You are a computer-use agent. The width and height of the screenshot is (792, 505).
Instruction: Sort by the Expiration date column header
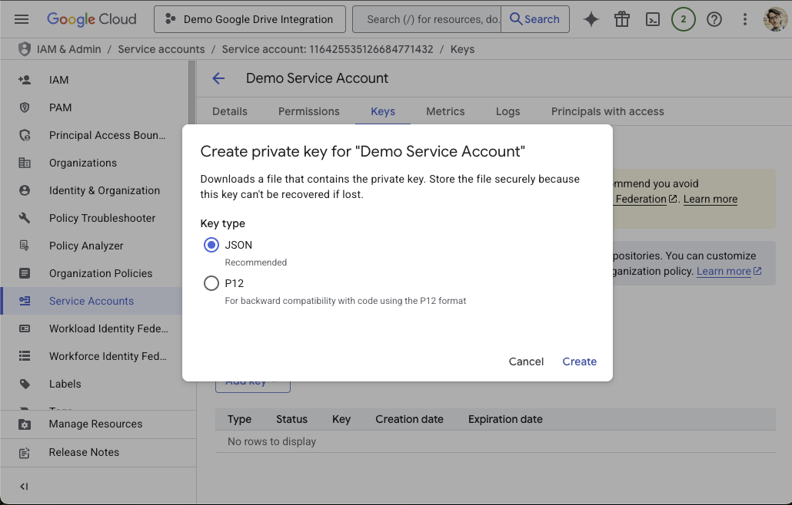[505, 419]
